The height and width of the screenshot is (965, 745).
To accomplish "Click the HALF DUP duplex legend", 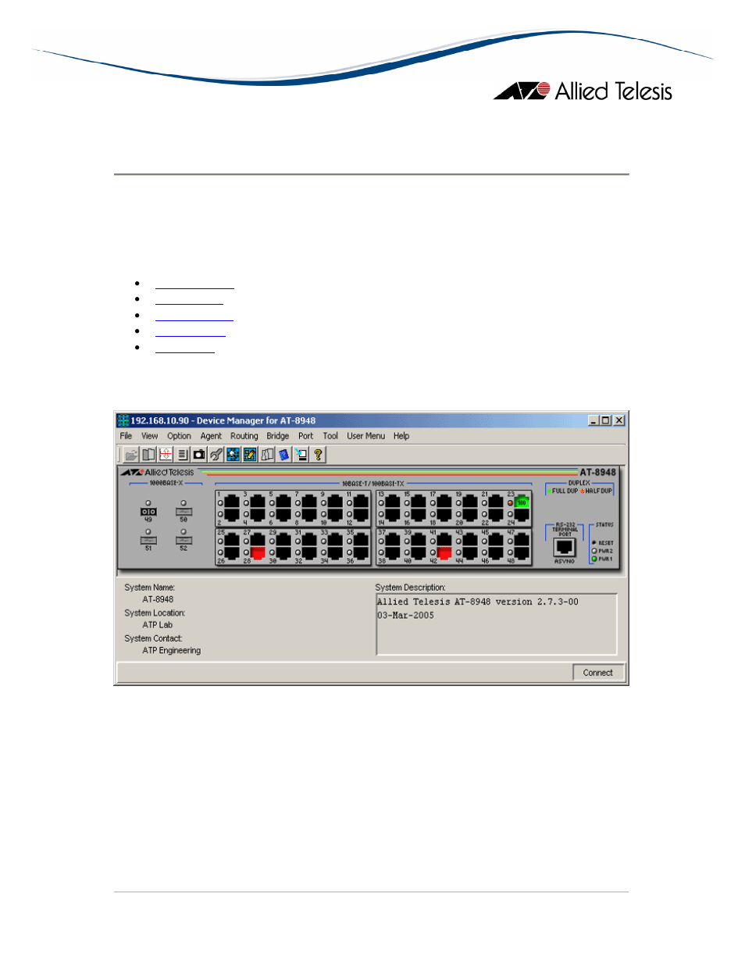I will [x=598, y=491].
